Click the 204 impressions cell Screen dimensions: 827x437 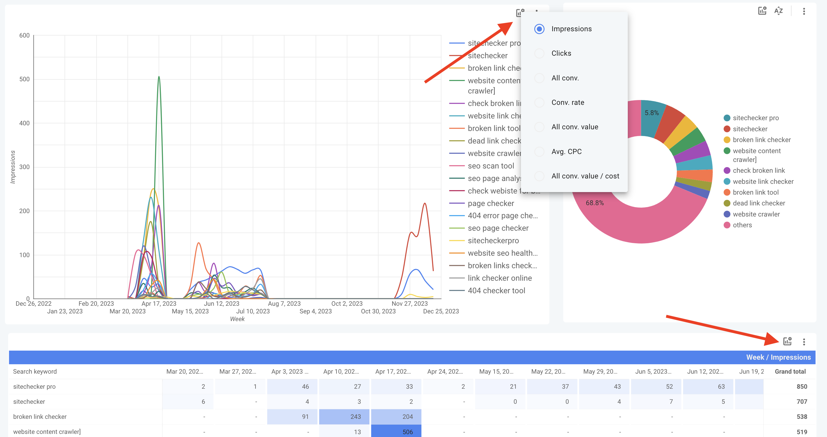(396, 417)
